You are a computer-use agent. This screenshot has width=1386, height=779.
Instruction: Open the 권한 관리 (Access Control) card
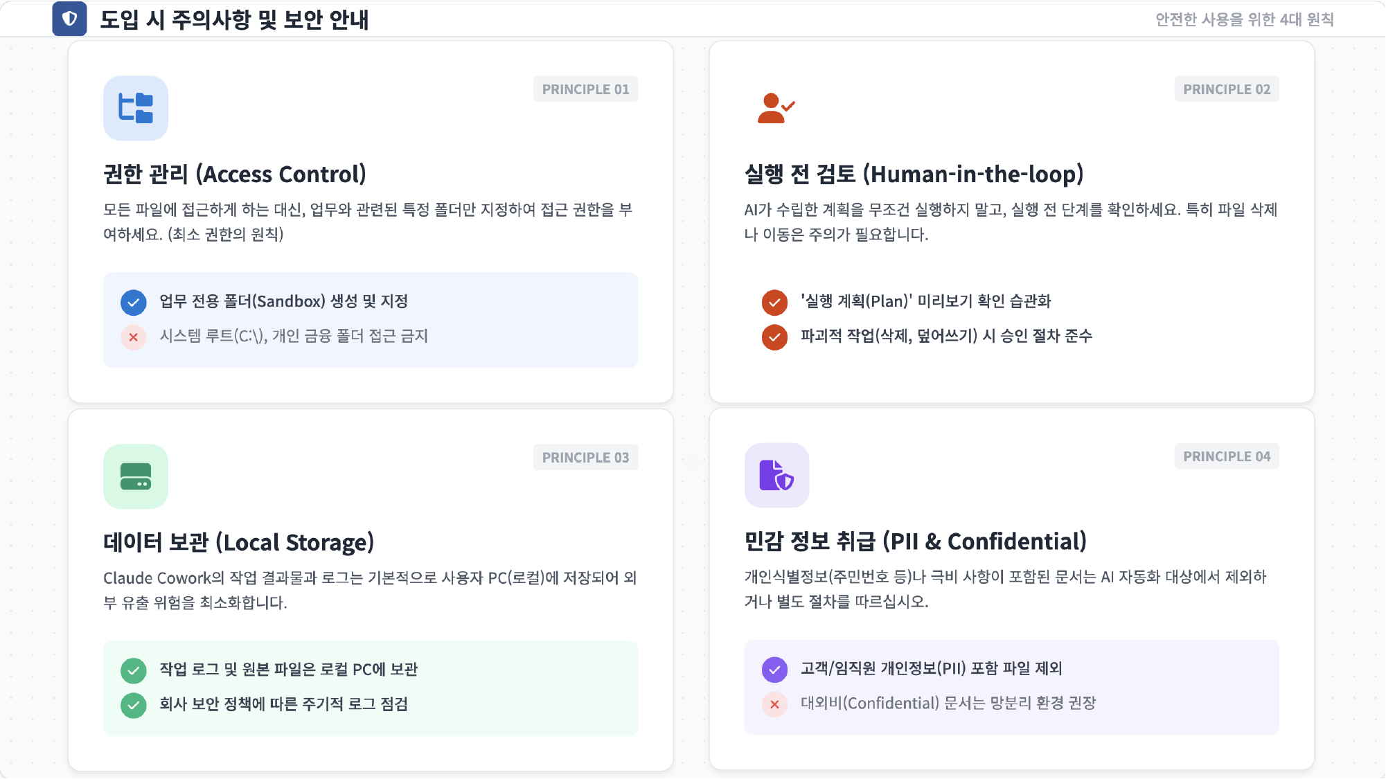[234, 174]
